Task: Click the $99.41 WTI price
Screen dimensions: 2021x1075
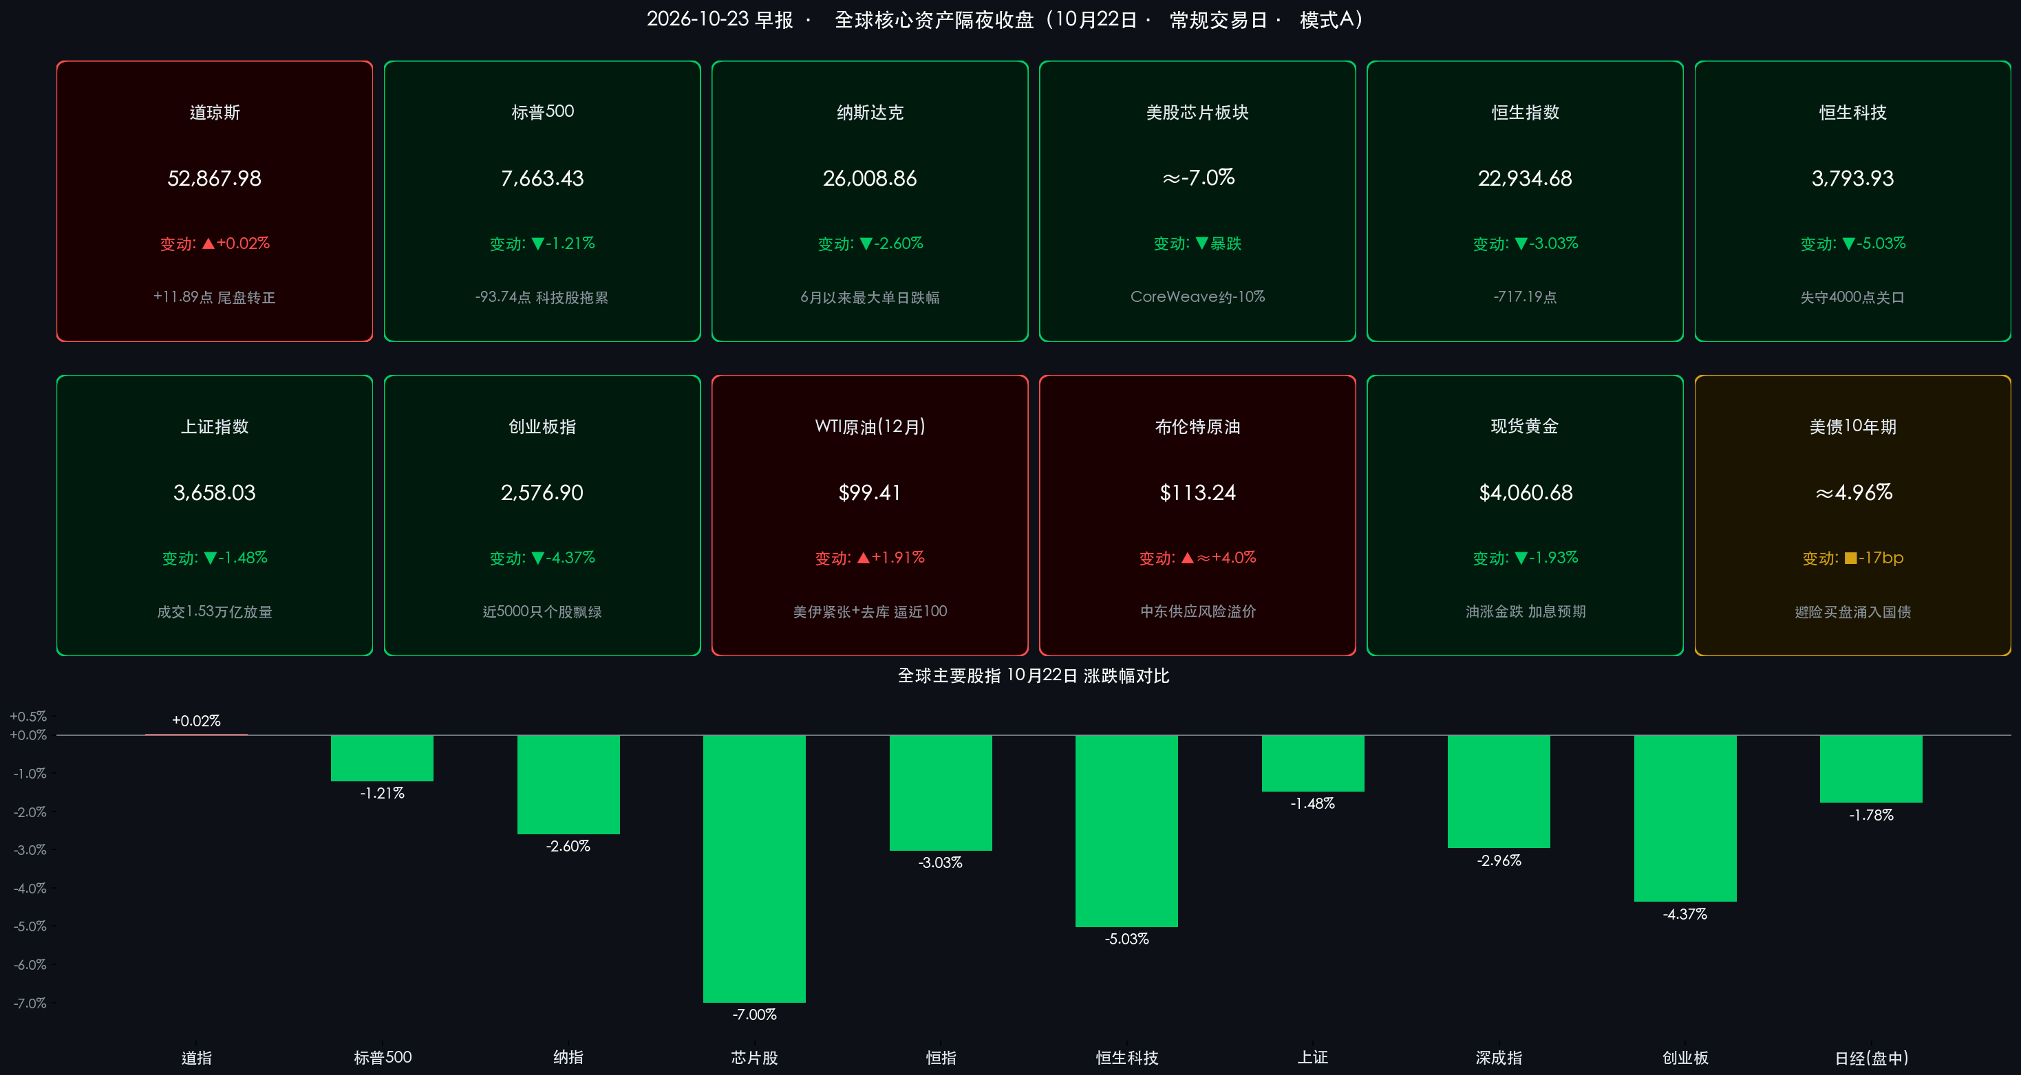Action: (x=869, y=492)
